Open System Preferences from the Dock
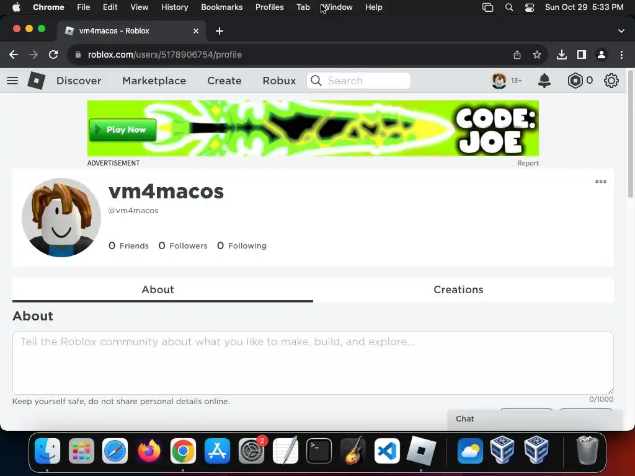This screenshot has height=476, width=635. pos(252,451)
